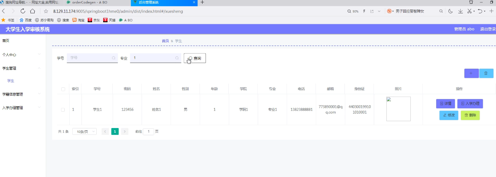Image resolution: width=496 pixels, height=177 pixels.
Task: Click the blue trash batch-delete button
Action: (x=486, y=73)
